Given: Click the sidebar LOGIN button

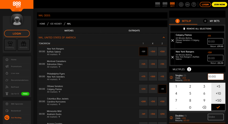Looking at the screenshot, I should 17,34.
